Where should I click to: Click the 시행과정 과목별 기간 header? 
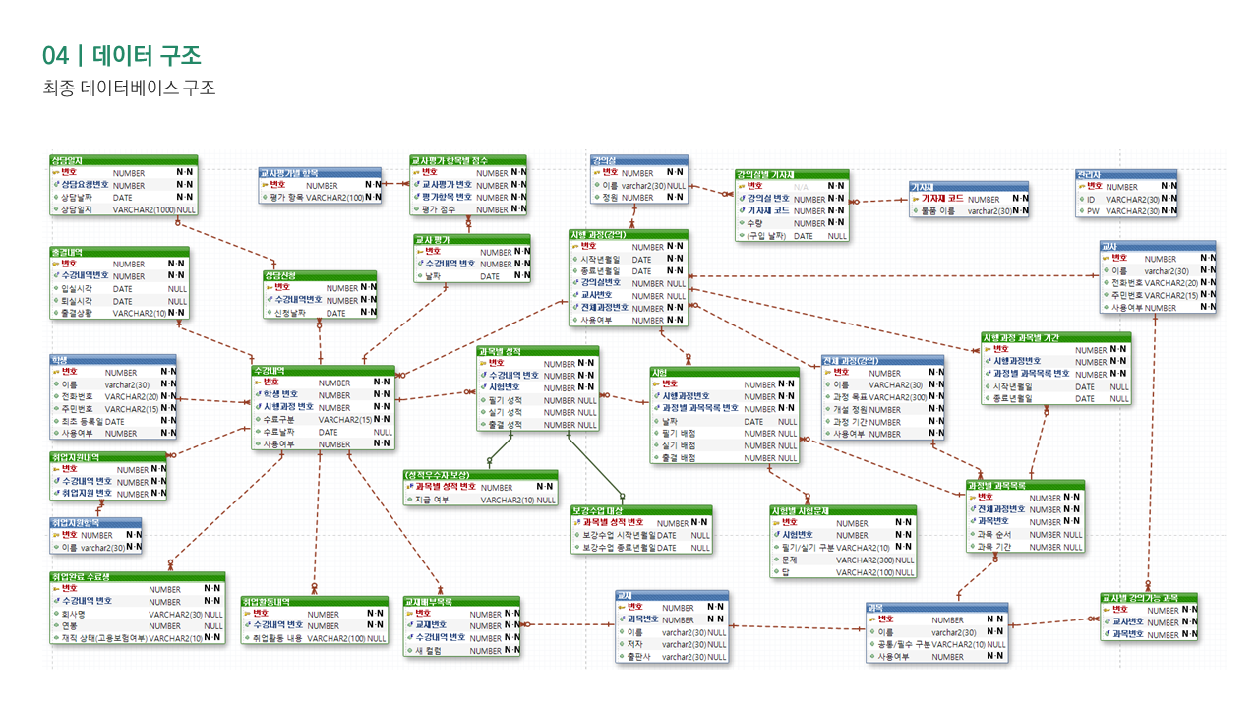coord(1055,337)
